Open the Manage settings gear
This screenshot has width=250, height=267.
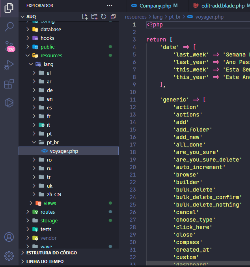(x=9, y=256)
